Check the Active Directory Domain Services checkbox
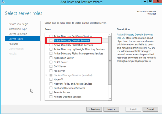 tap(51, 41)
